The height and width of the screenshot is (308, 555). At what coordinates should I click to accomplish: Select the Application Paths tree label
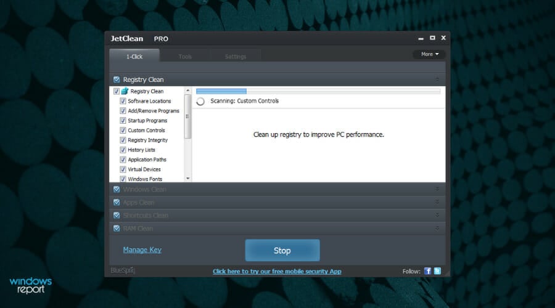point(147,160)
